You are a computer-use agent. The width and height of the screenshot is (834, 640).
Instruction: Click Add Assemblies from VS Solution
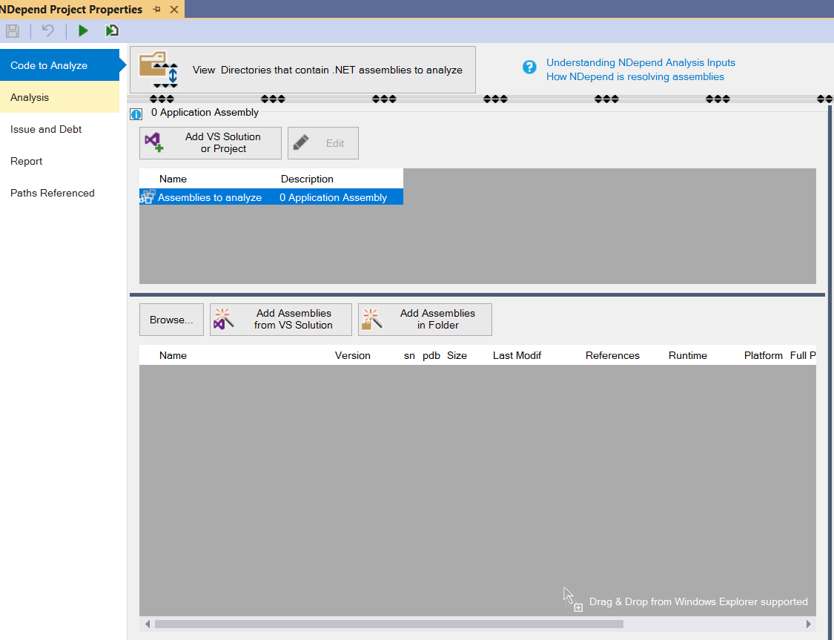point(281,319)
